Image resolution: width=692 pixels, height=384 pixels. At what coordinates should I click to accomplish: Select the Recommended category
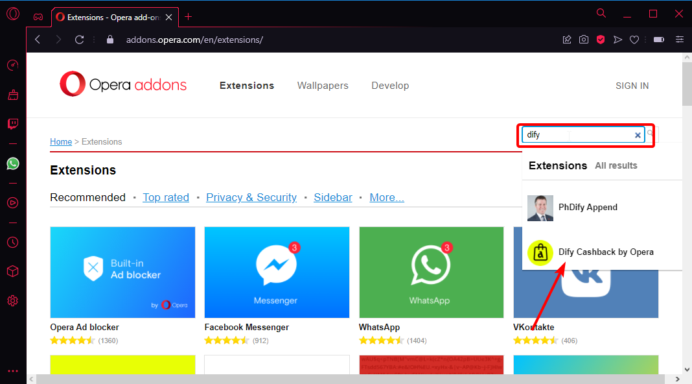click(88, 198)
